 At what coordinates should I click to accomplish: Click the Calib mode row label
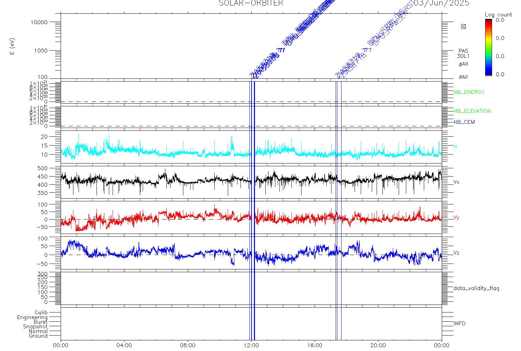pos(41,313)
